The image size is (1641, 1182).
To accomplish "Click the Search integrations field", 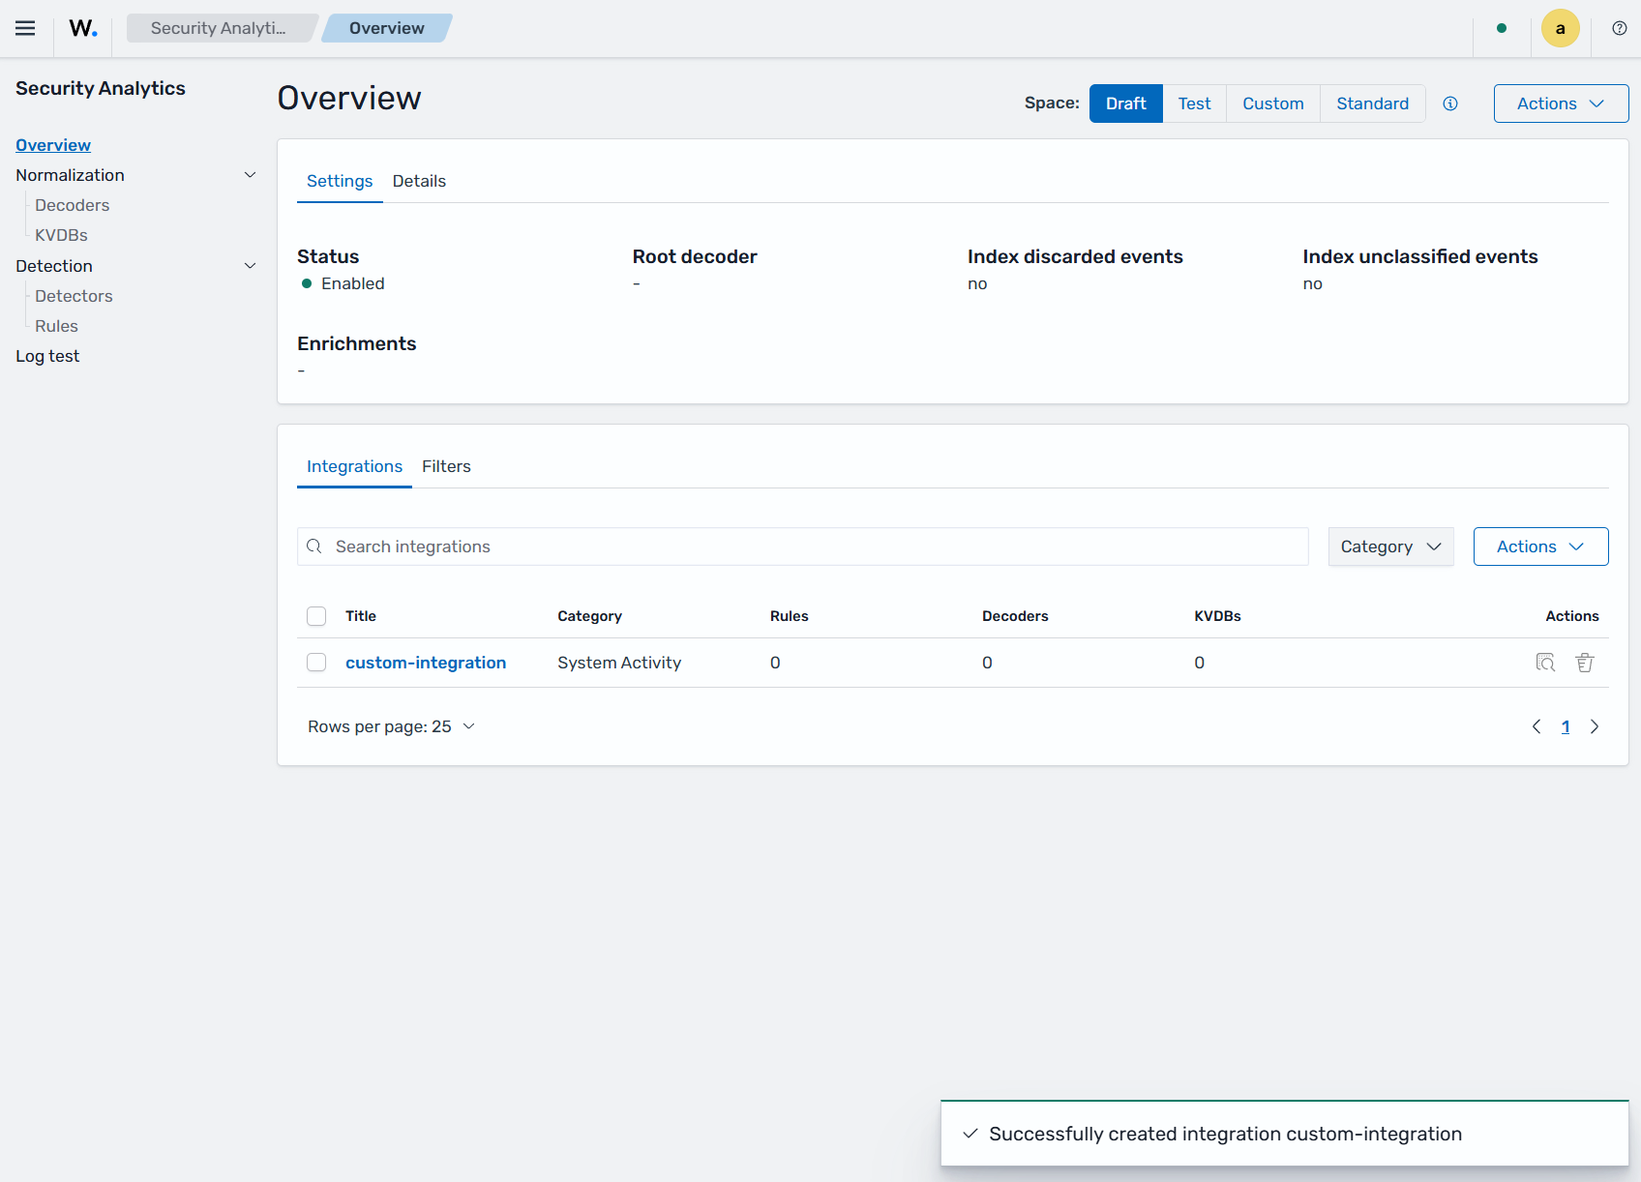I will 802,547.
